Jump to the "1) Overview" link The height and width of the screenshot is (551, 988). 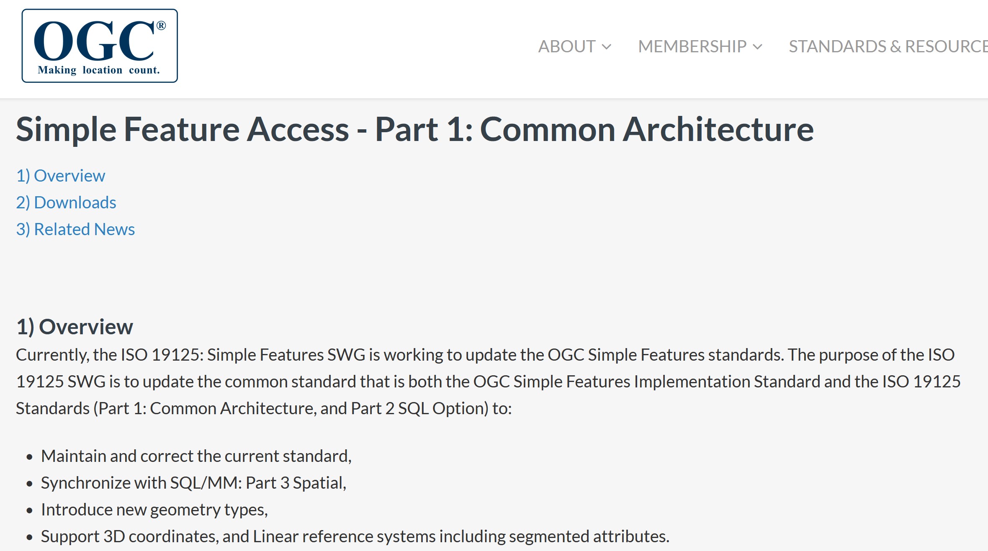(61, 176)
